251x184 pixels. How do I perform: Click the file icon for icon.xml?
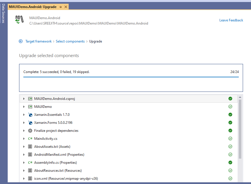point(30,179)
